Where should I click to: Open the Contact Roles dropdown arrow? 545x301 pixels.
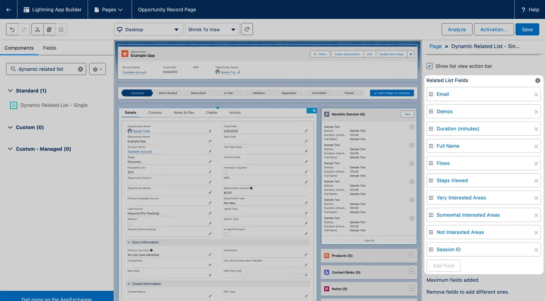click(411, 272)
